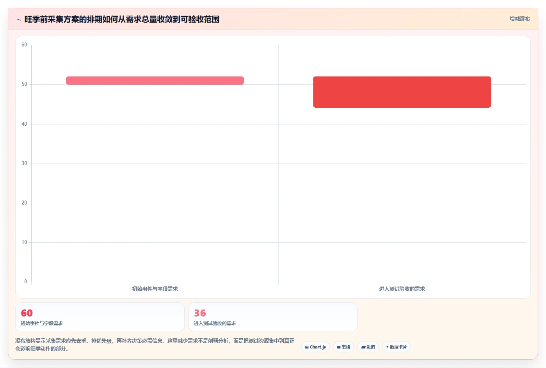The image size is (546, 368).
Task: Click the x-axis label 进入测试验收的需求
Action: click(402, 289)
